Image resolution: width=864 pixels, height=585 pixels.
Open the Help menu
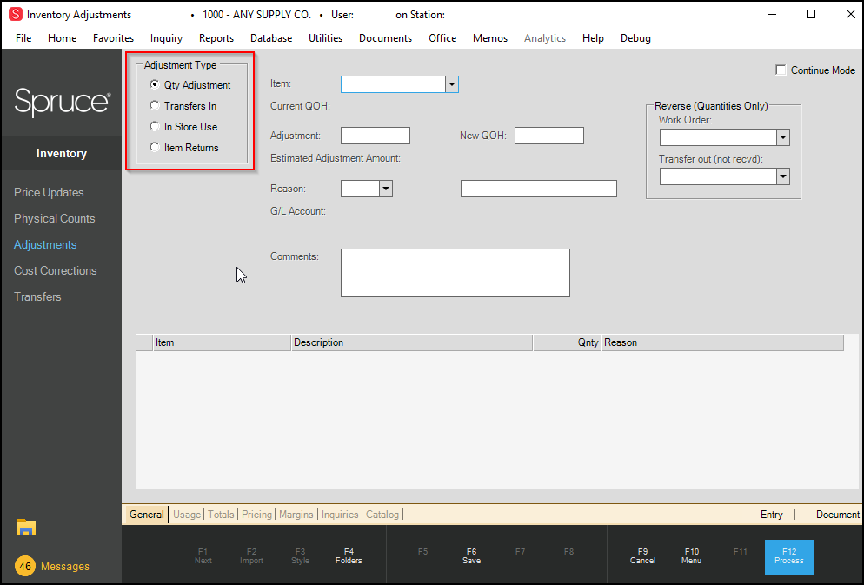593,38
